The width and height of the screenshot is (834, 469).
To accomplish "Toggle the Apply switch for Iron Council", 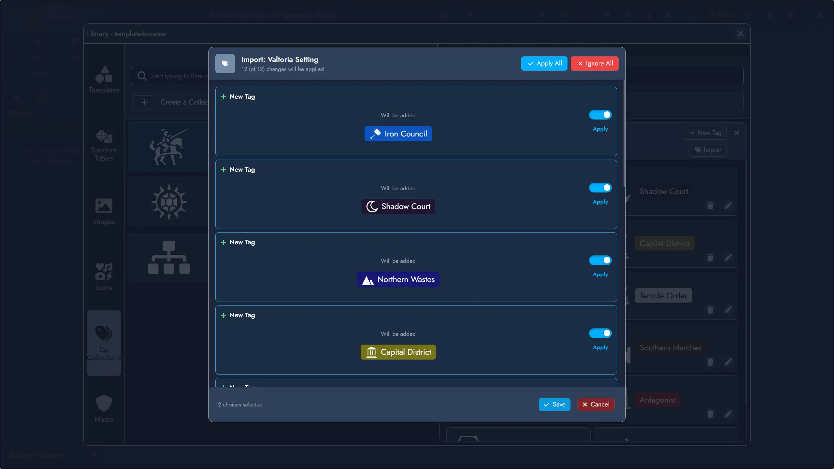I will coord(600,115).
